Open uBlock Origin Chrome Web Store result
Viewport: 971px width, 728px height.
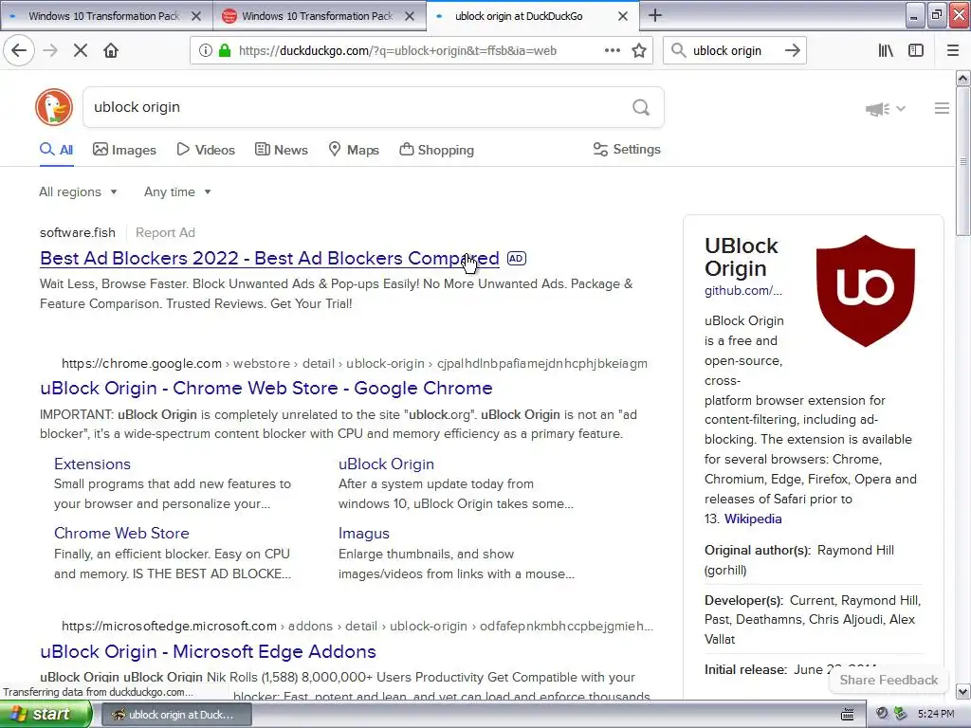tap(266, 388)
